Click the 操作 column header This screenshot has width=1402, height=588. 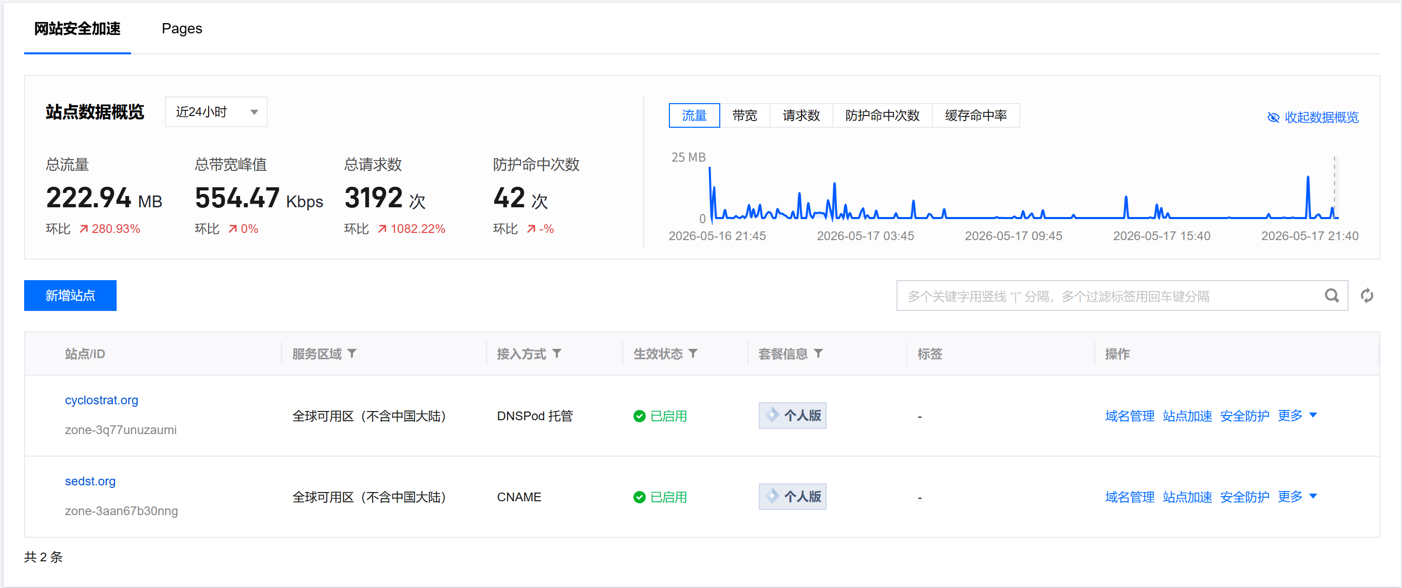1117,354
